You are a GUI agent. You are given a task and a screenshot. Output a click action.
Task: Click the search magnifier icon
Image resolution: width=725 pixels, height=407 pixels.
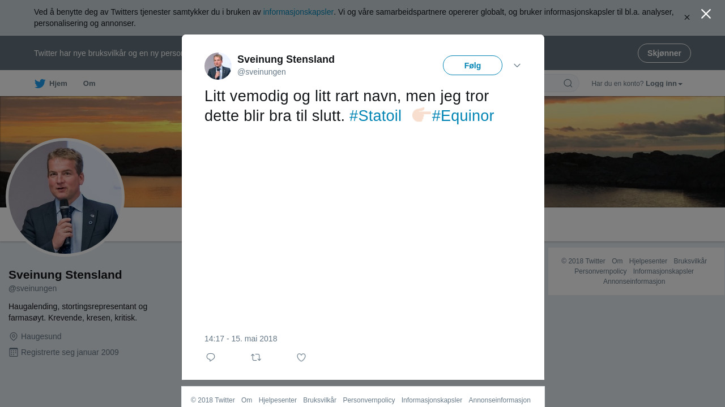click(x=568, y=84)
